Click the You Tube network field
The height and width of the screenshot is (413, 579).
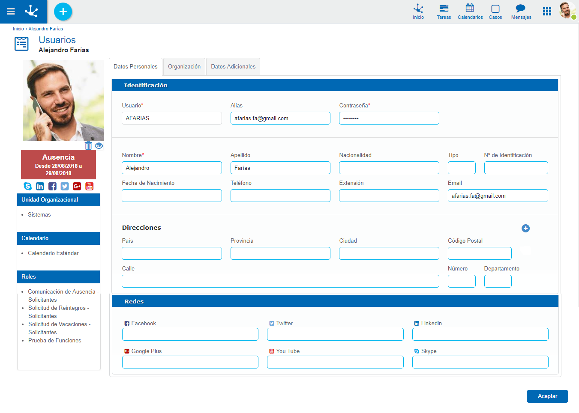335,362
